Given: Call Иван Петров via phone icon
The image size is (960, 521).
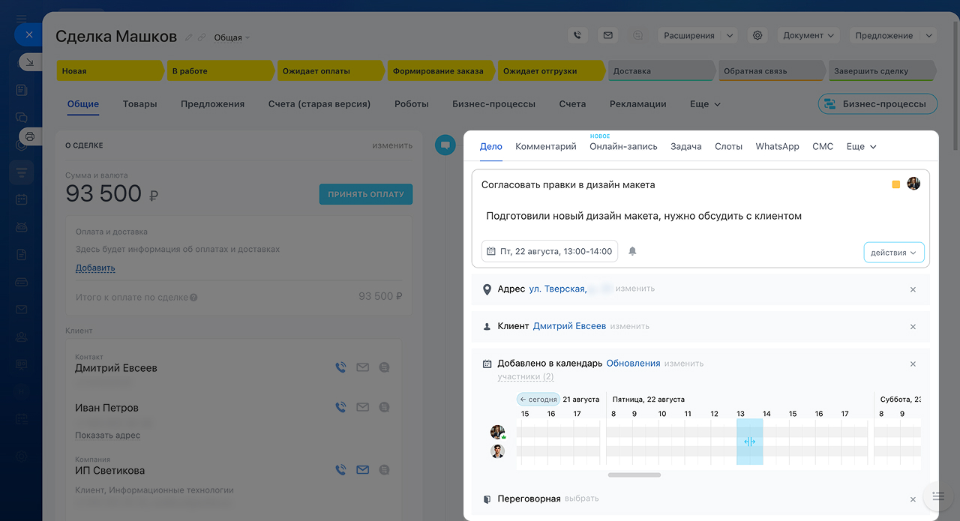Looking at the screenshot, I should point(340,407).
